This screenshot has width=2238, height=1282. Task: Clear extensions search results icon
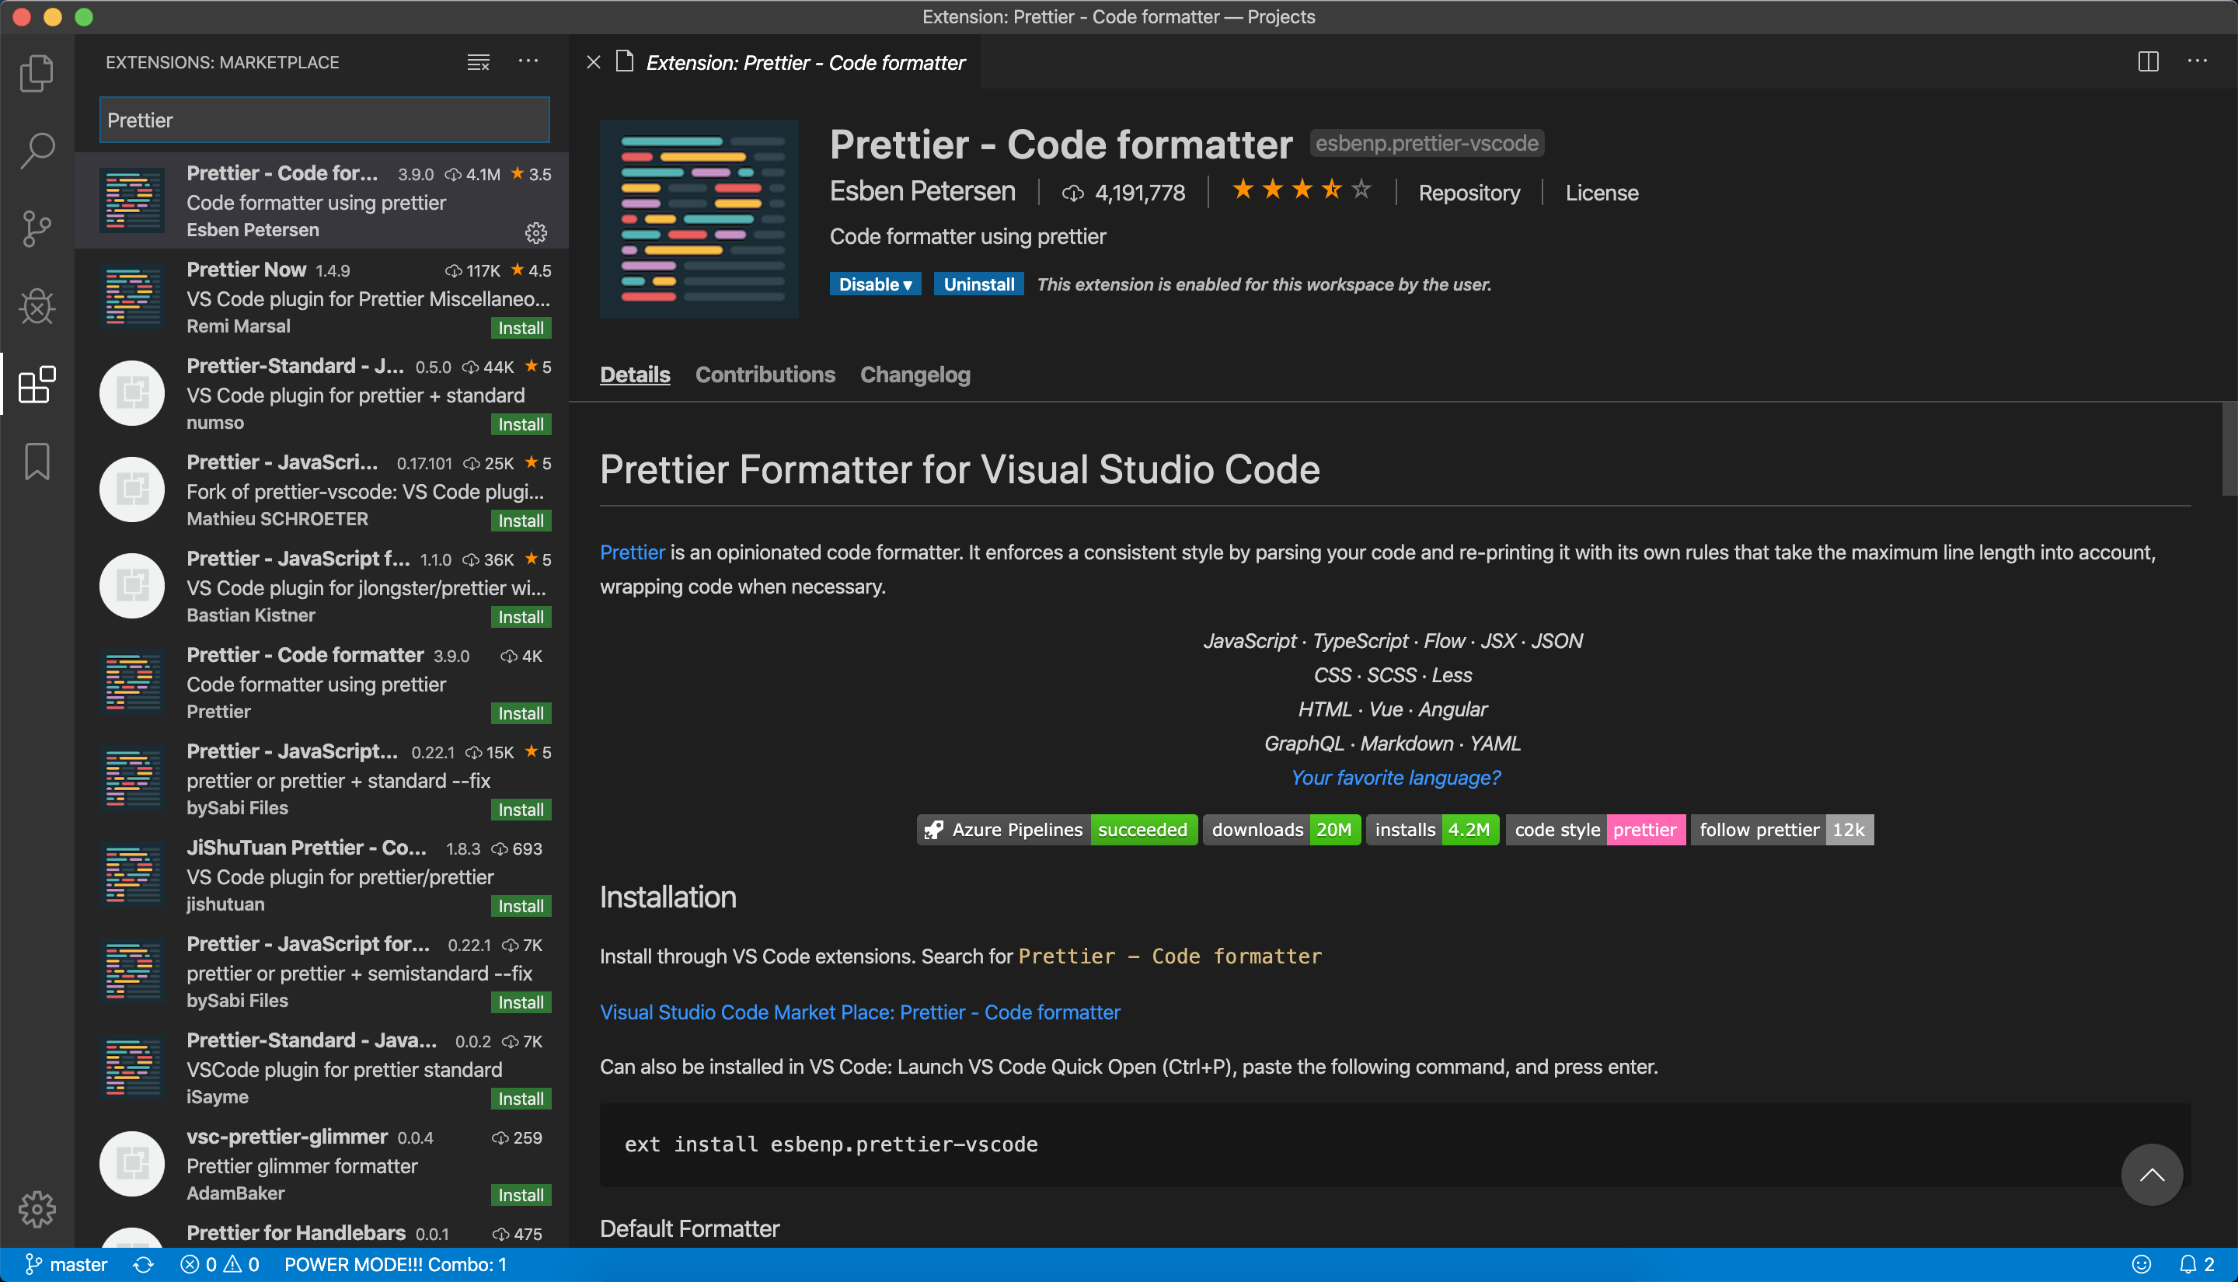pyautogui.click(x=478, y=62)
